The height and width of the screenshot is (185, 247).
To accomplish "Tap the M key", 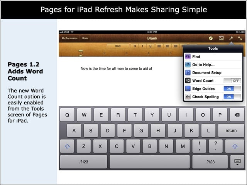I will [x=183, y=146].
